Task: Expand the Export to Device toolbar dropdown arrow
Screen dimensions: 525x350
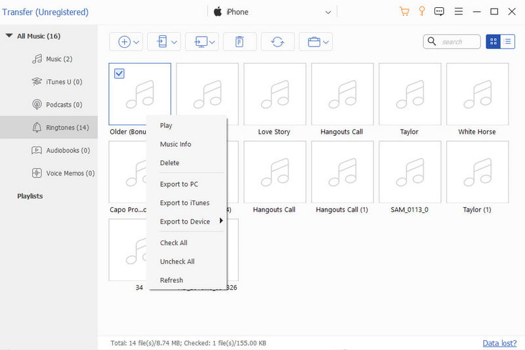Action: click(x=174, y=42)
